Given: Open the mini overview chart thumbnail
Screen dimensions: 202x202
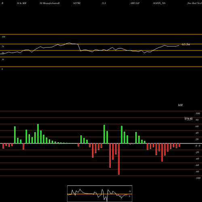Looking at the screenshot, I should click(100, 194).
